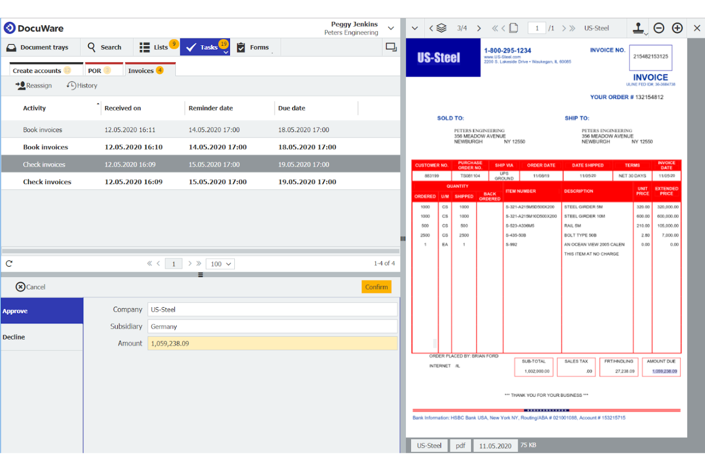Screen dimensions: 705x470
Task: Switch to the POR task list
Action: coord(104,70)
